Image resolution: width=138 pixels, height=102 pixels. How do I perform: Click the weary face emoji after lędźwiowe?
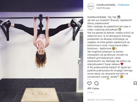(x=114, y=48)
